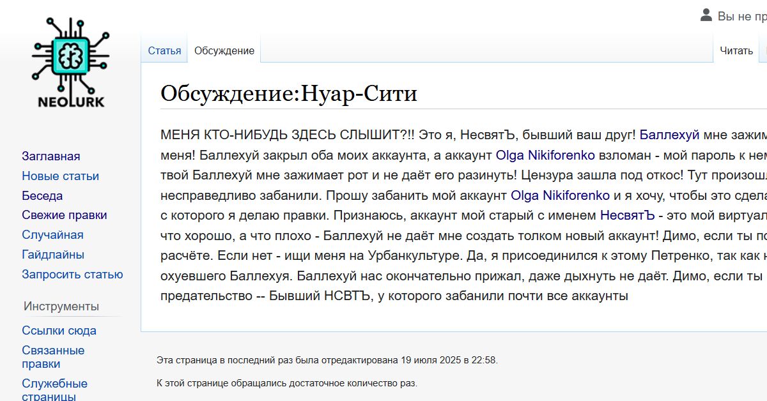Open Новые статьи in sidebar
Screen dimensions: 767x401
pos(60,176)
